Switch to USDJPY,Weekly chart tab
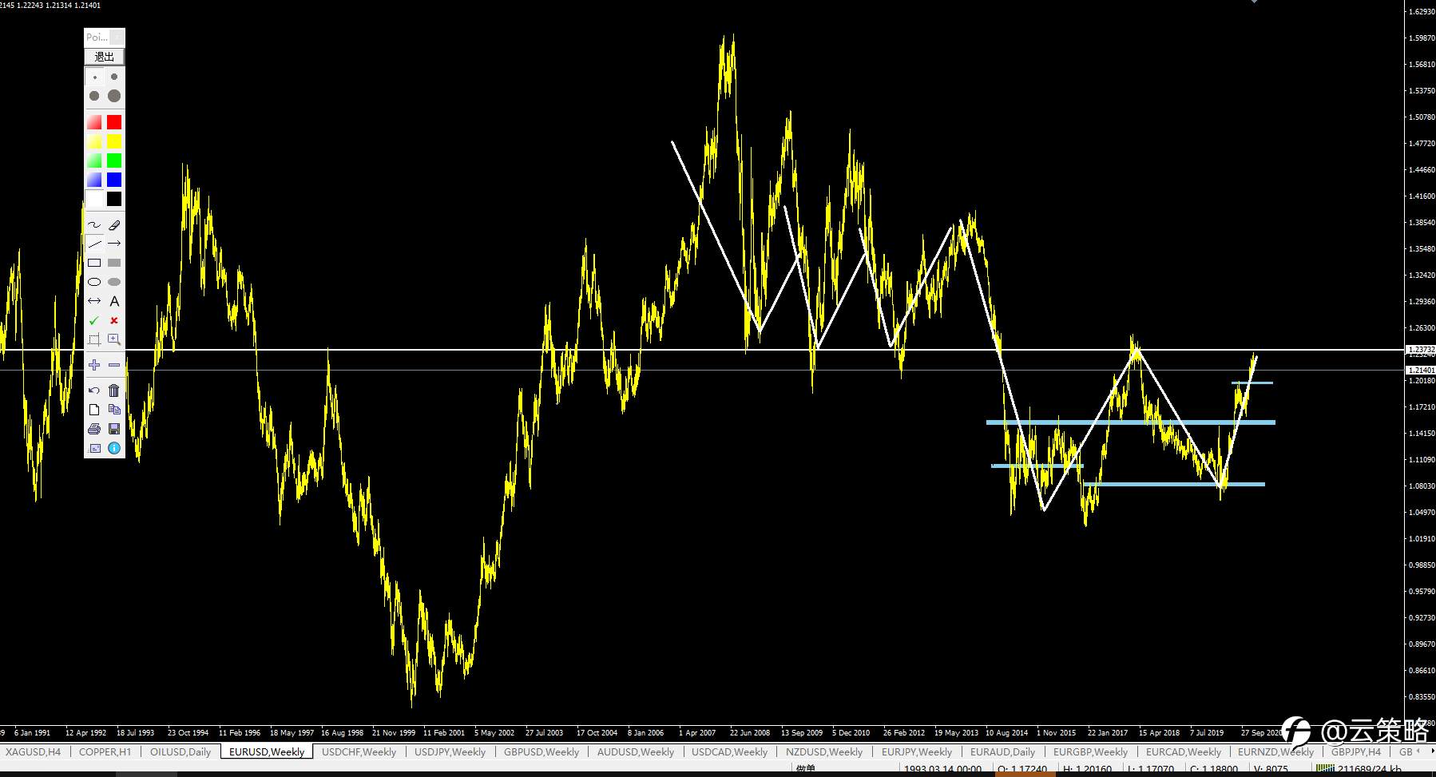Viewport: 1436px width, 777px height. [x=450, y=751]
